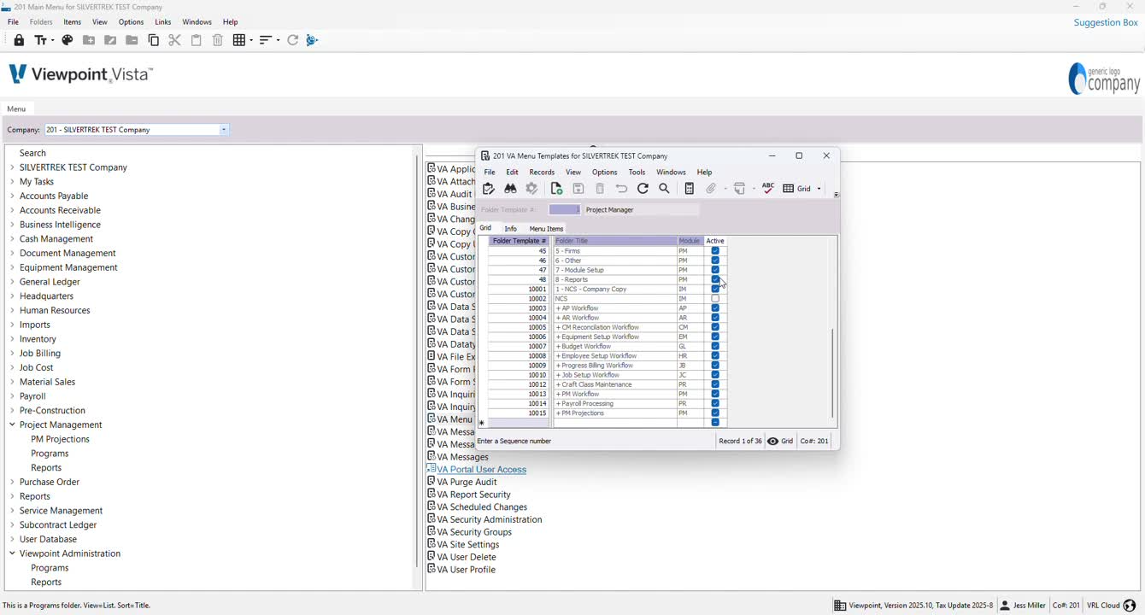The width and height of the screenshot is (1145, 615).
Task: Click the paperclip attachment icon
Action: (x=711, y=189)
